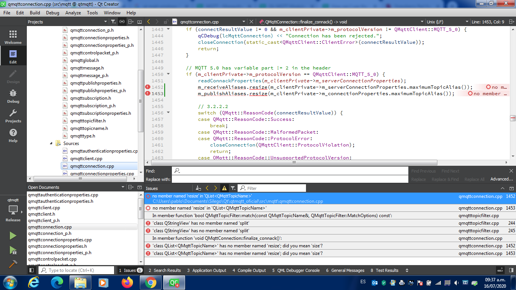This screenshot has height=290, width=516.
Task: Click the Type to locate field
Action: (76, 270)
